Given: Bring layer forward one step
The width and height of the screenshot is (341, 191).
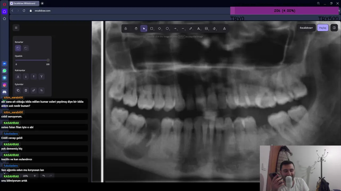Looking at the screenshot, I should click(34, 76).
